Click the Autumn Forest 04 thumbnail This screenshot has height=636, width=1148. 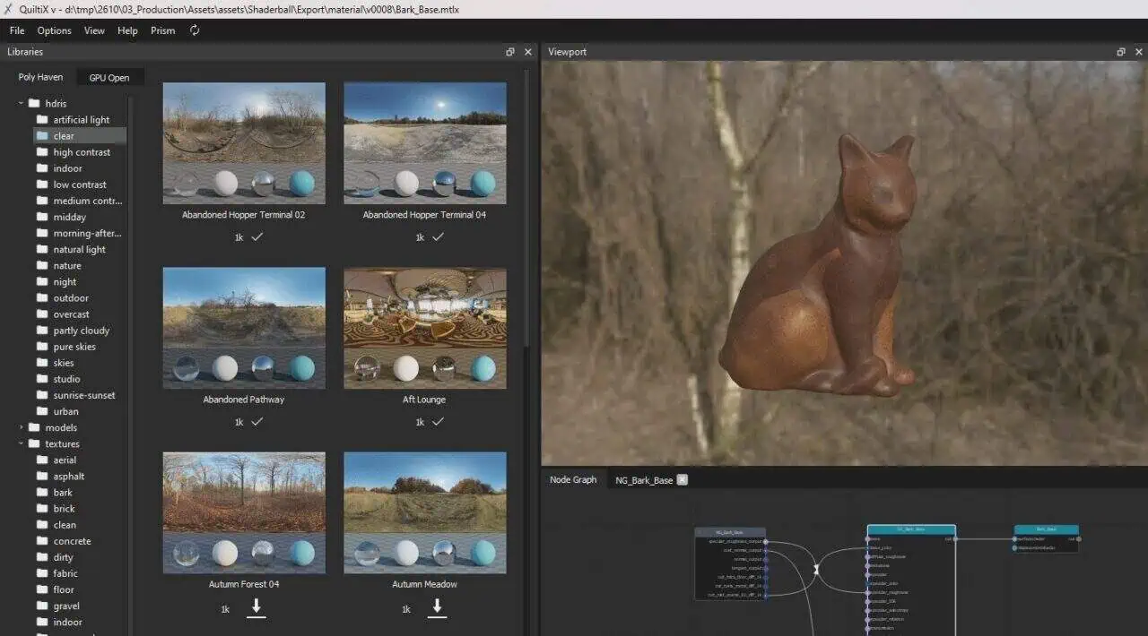244,512
